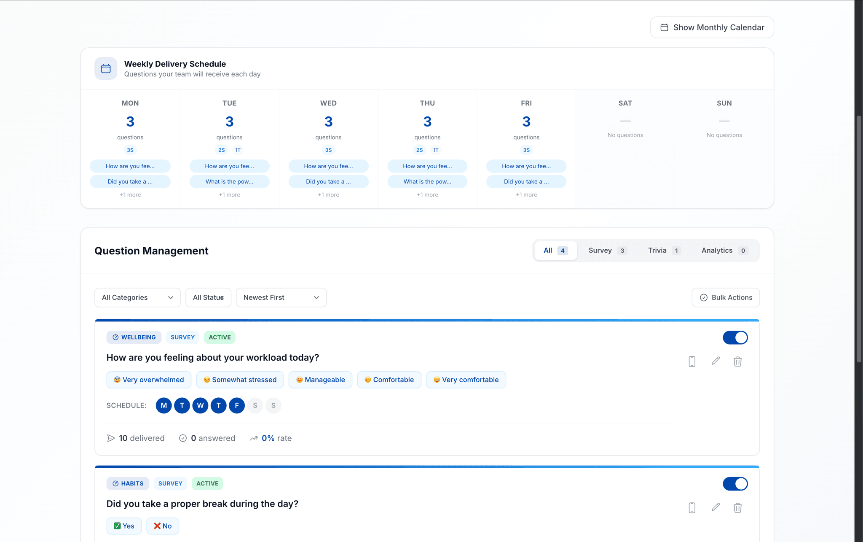Disable the active toggle on the workload question

pos(735,337)
